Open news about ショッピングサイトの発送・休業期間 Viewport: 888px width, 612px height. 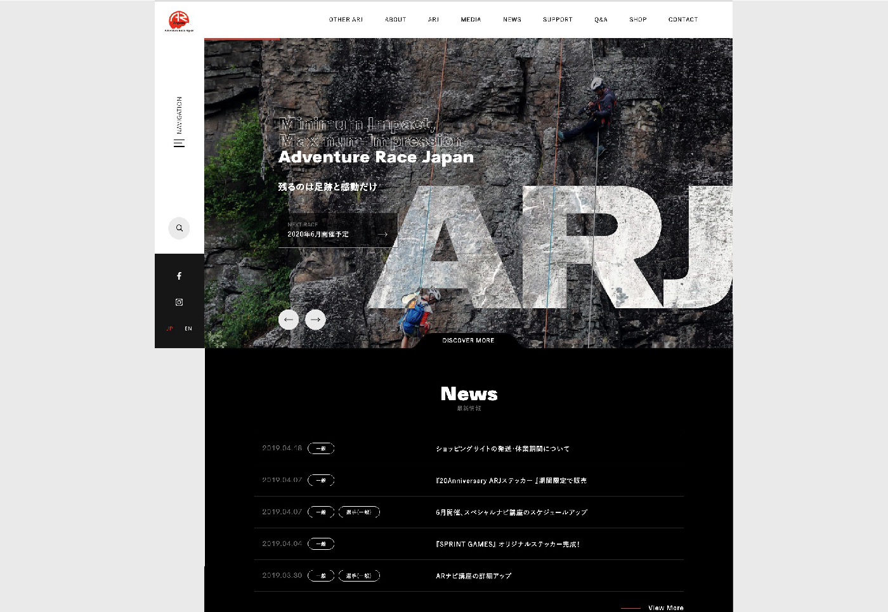(x=502, y=449)
